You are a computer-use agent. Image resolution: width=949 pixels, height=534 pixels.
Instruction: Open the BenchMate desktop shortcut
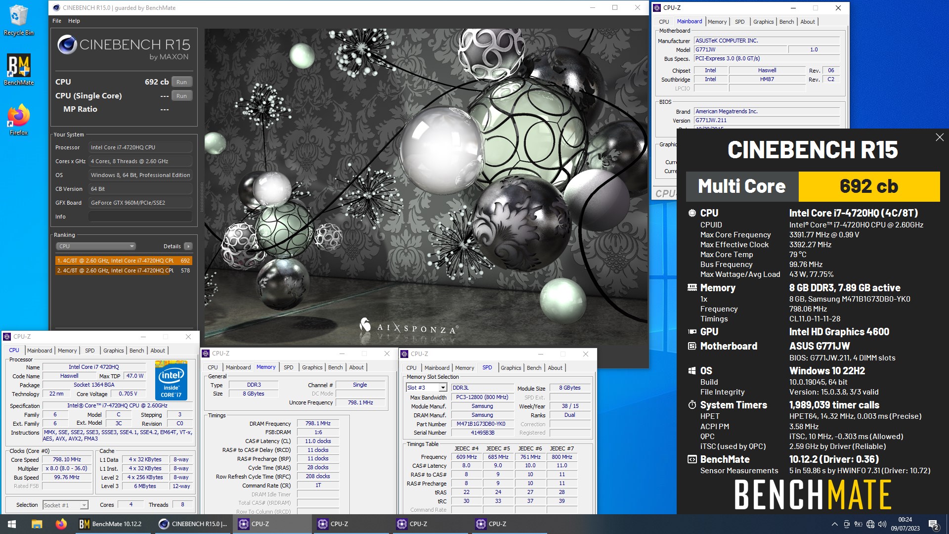pos(18,69)
